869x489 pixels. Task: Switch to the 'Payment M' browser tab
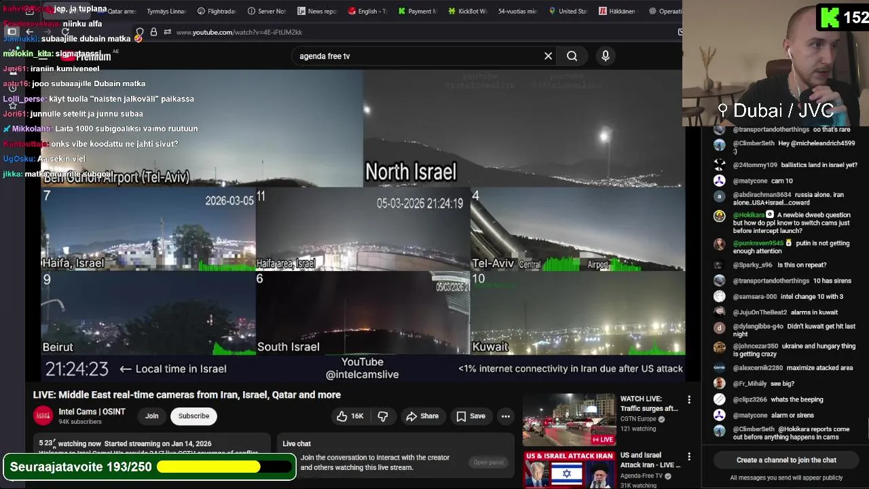coord(417,11)
